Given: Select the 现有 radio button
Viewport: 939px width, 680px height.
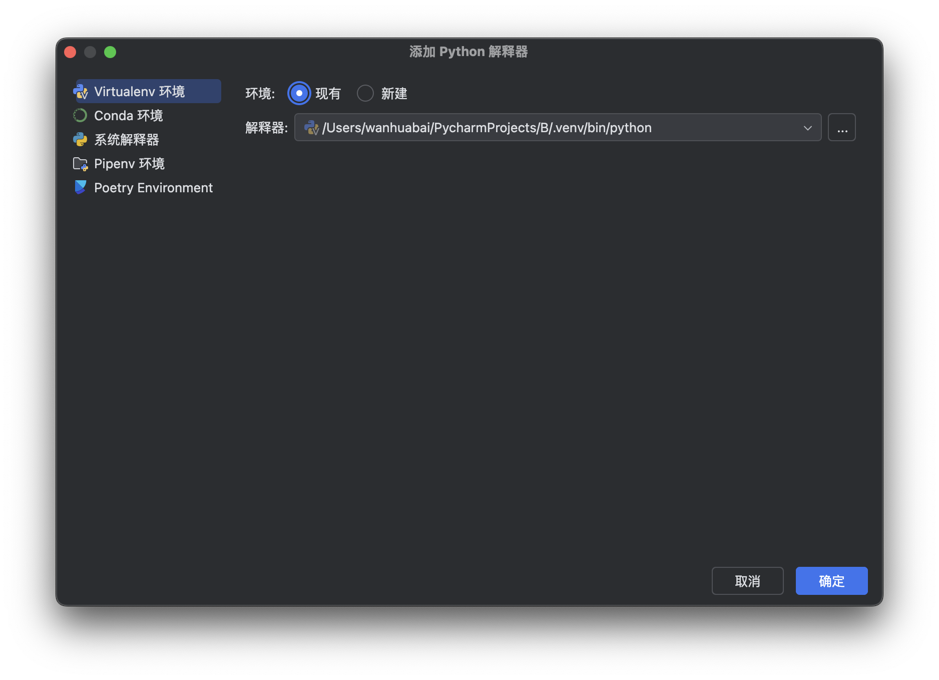Looking at the screenshot, I should coord(299,93).
